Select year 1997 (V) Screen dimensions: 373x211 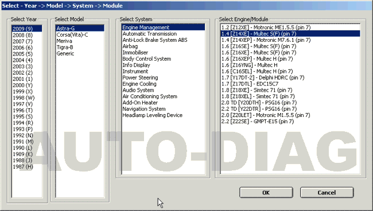pyautogui.click(x=27, y=104)
